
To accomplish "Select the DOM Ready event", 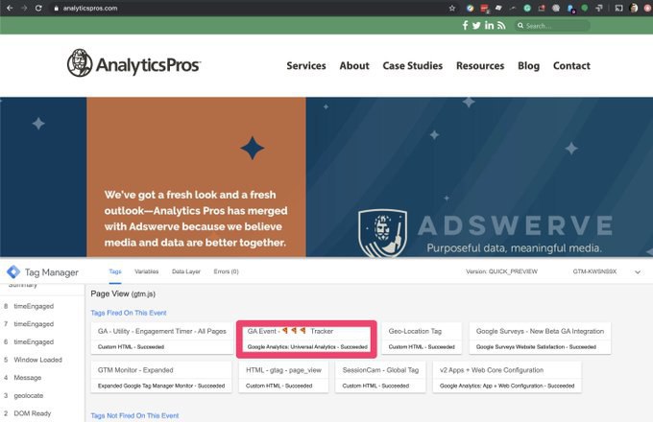I will pyautogui.click(x=32, y=413).
